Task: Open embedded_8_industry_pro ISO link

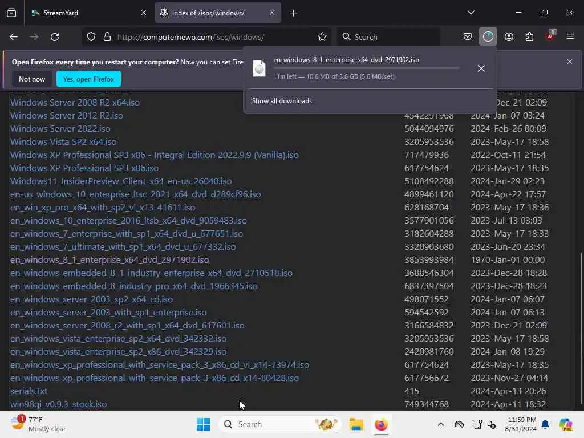Action: pyautogui.click(x=133, y=286)
